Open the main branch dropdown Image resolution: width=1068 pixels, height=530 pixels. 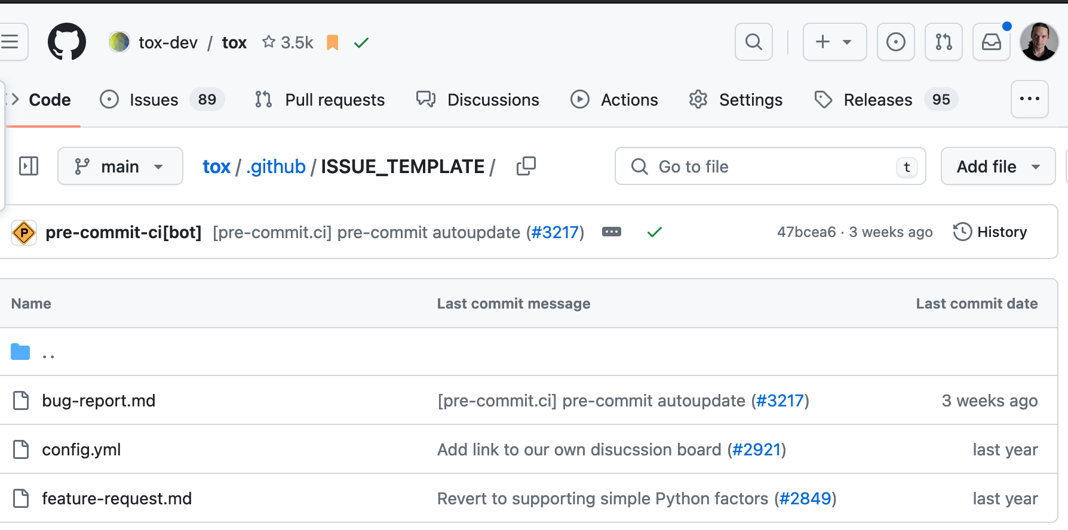(120, 166)
